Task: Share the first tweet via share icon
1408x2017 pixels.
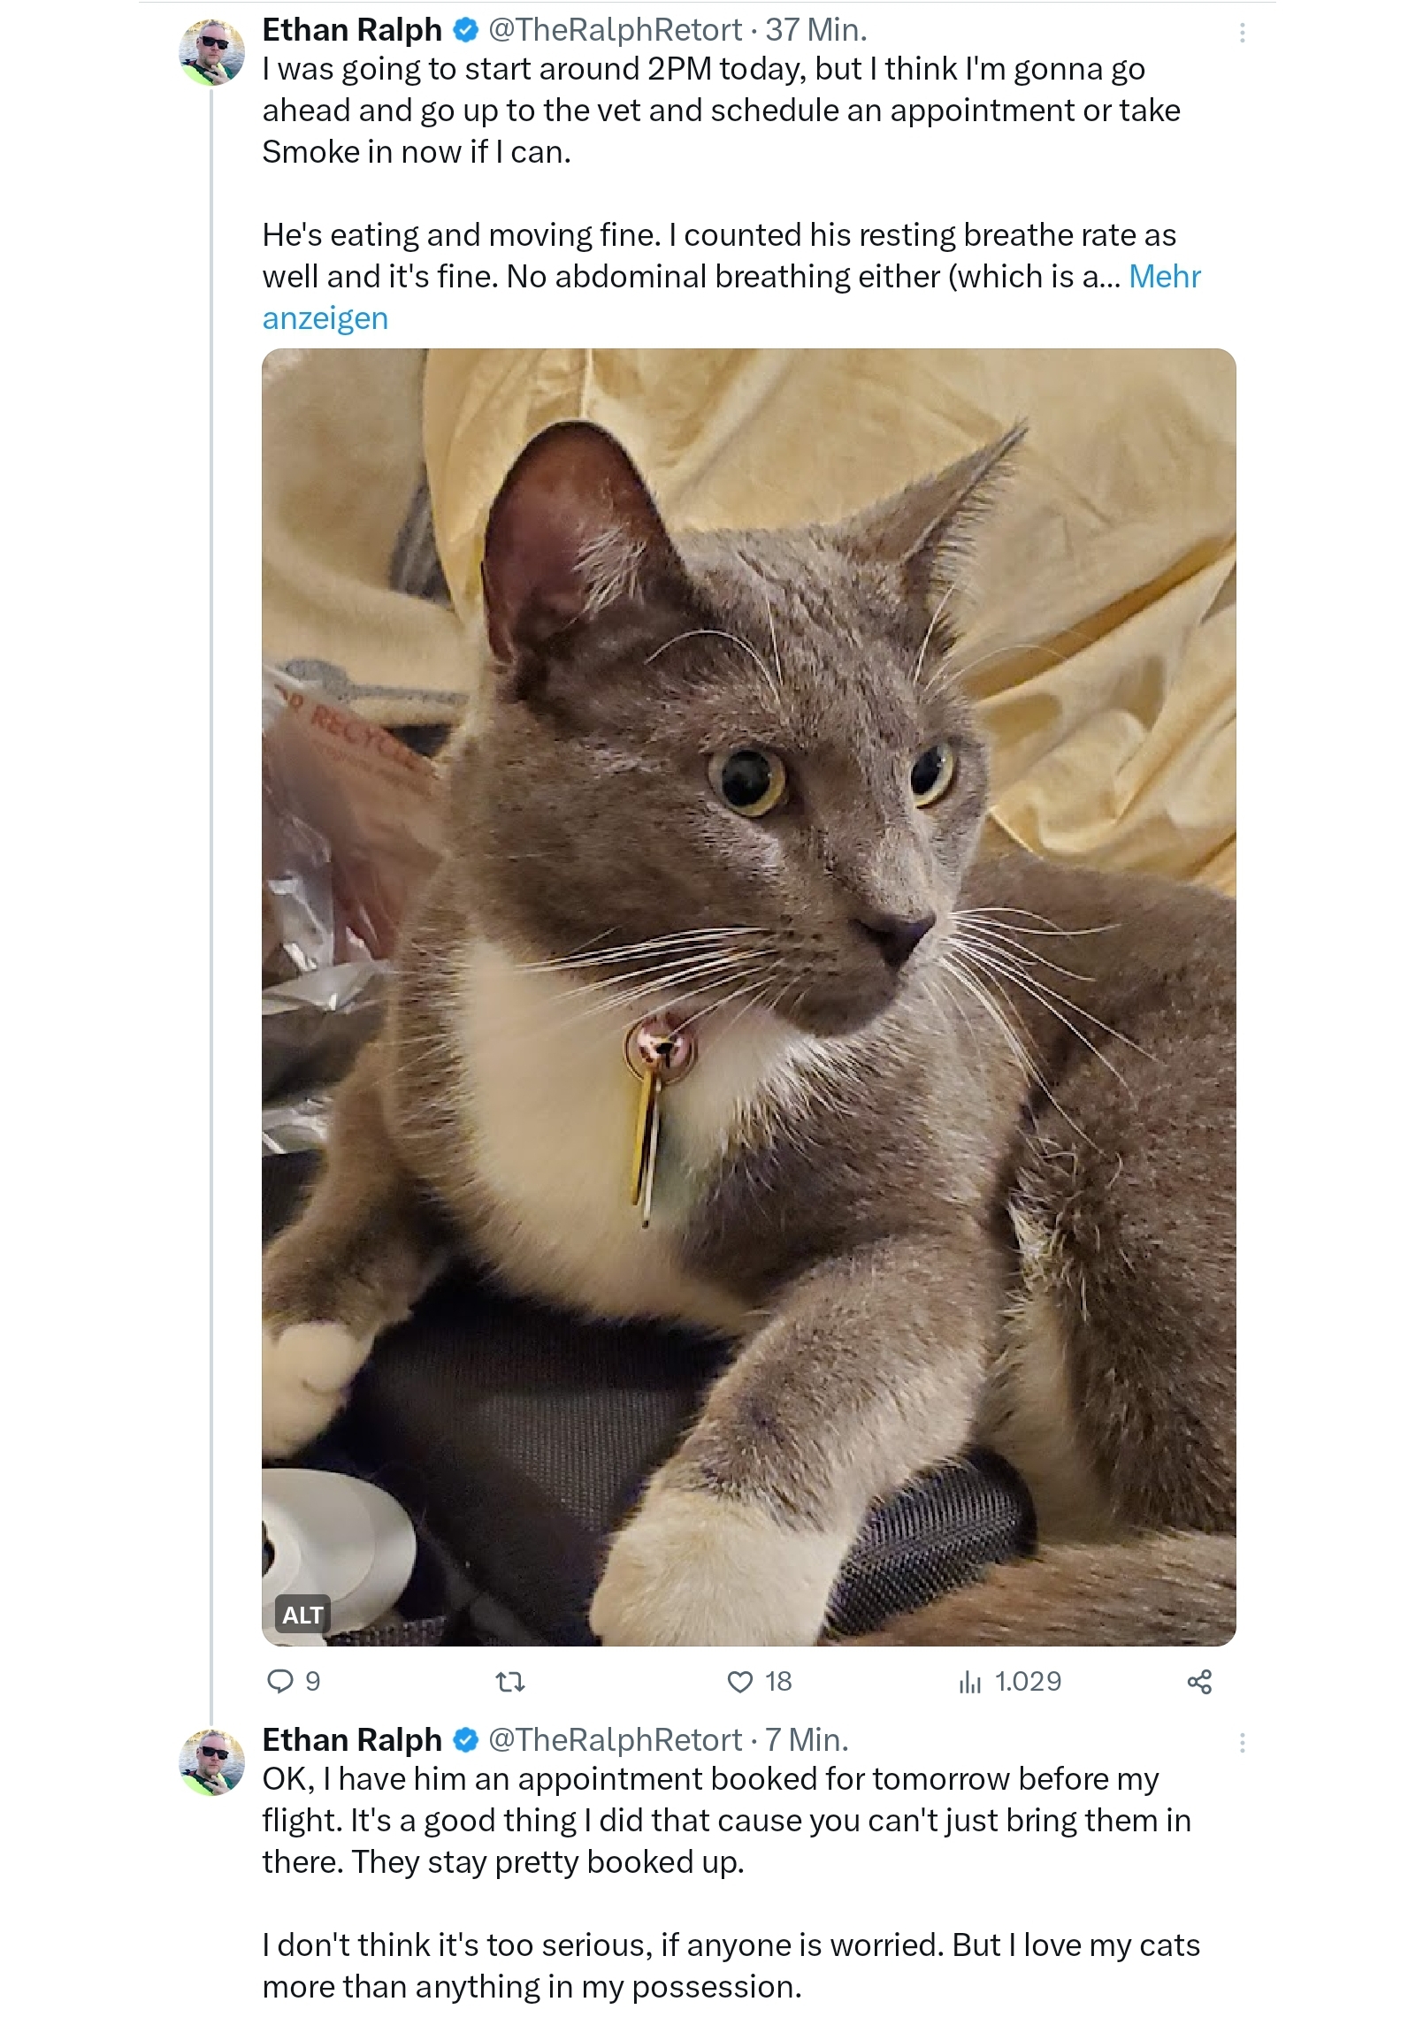Action: tap(1199, 1681)
